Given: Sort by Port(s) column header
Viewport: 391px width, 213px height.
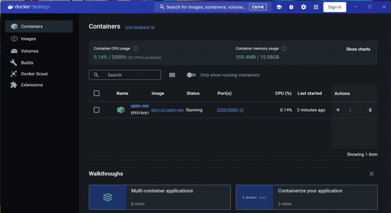Looking at the screenshot, I should pyautogui.click(x=225, y=93).
